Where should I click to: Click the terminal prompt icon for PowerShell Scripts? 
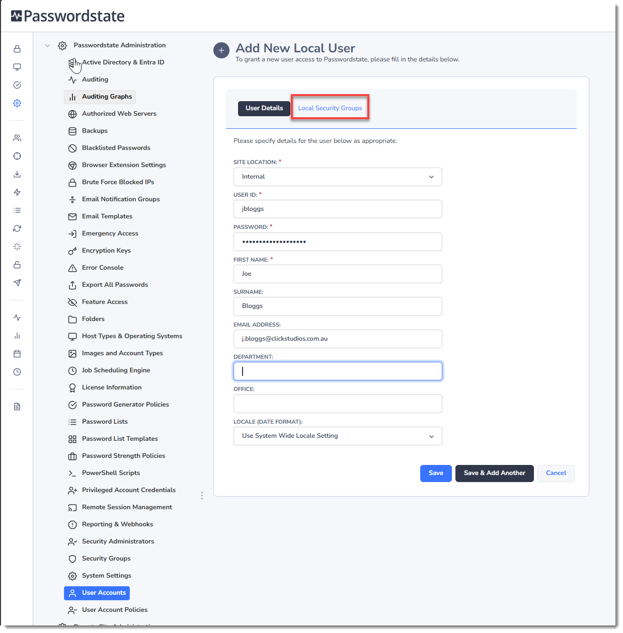point(72,473)
